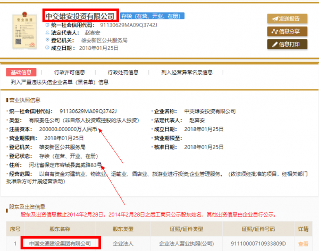Click the registered capital 200000.000000万人民币
Viewport: 319px width, 251px height.
[x=68, y=129]
